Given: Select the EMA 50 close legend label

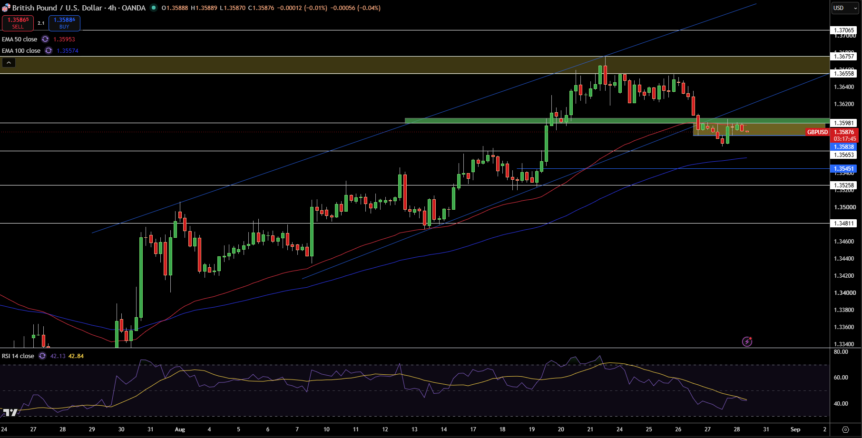Looking at the screenshot, I should 20,39.
